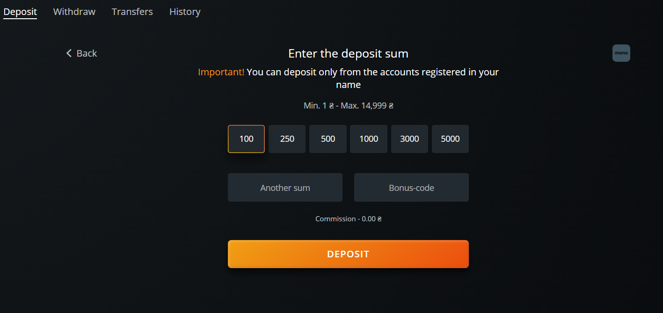Choose the 1000 preset amount

(369, 139)
